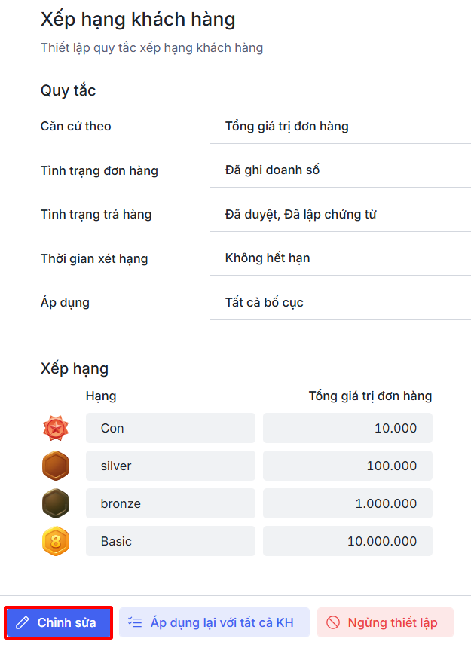Open the Thời gian xét hạng value field
The image size is (471, 645).
click(340, 258)
